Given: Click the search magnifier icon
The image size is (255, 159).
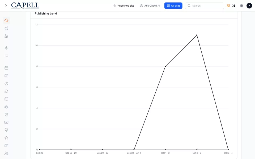Looking at the screenshot, I should [x=189, y=6].
